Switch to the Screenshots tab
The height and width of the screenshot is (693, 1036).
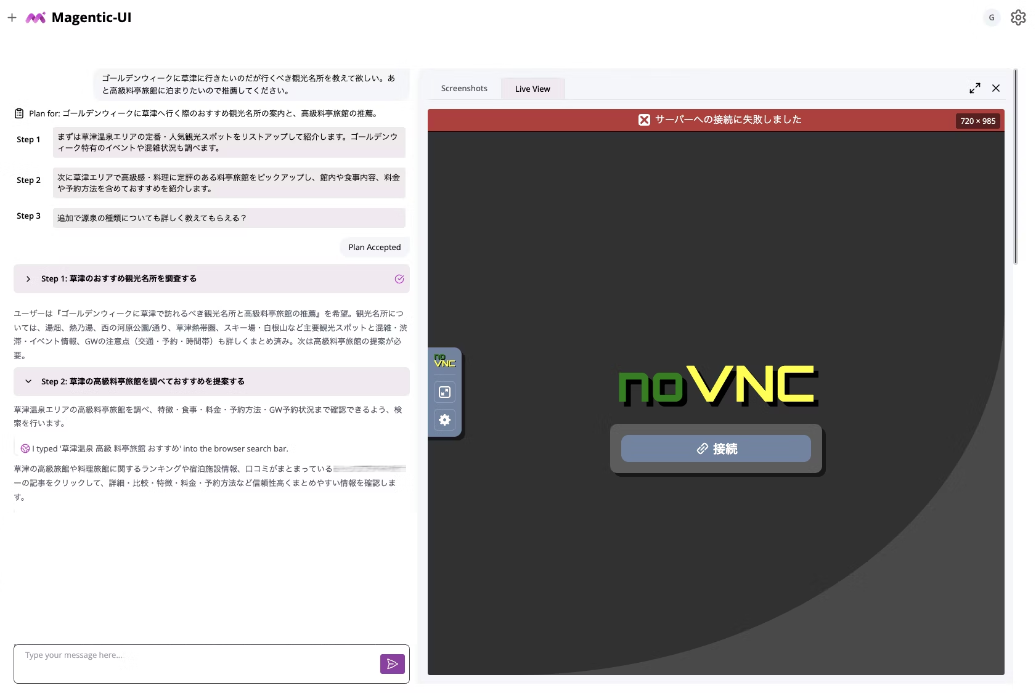click(463, 88)
